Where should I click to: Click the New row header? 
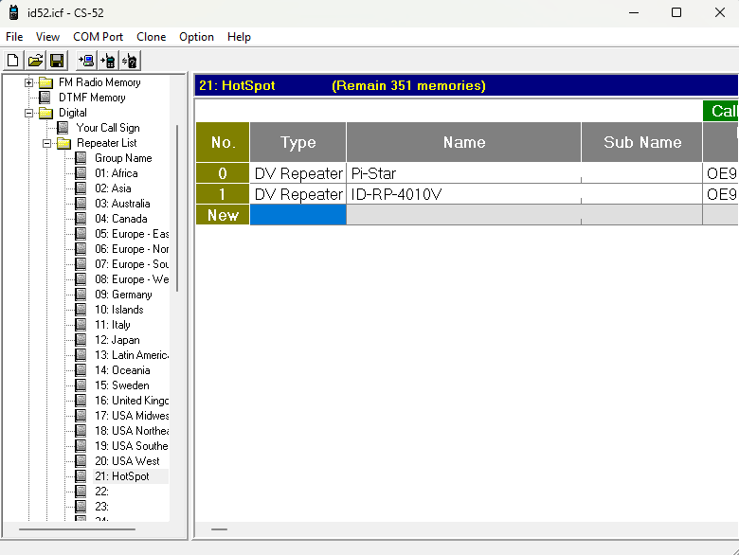pyautogui.click(x=223, y=215)
